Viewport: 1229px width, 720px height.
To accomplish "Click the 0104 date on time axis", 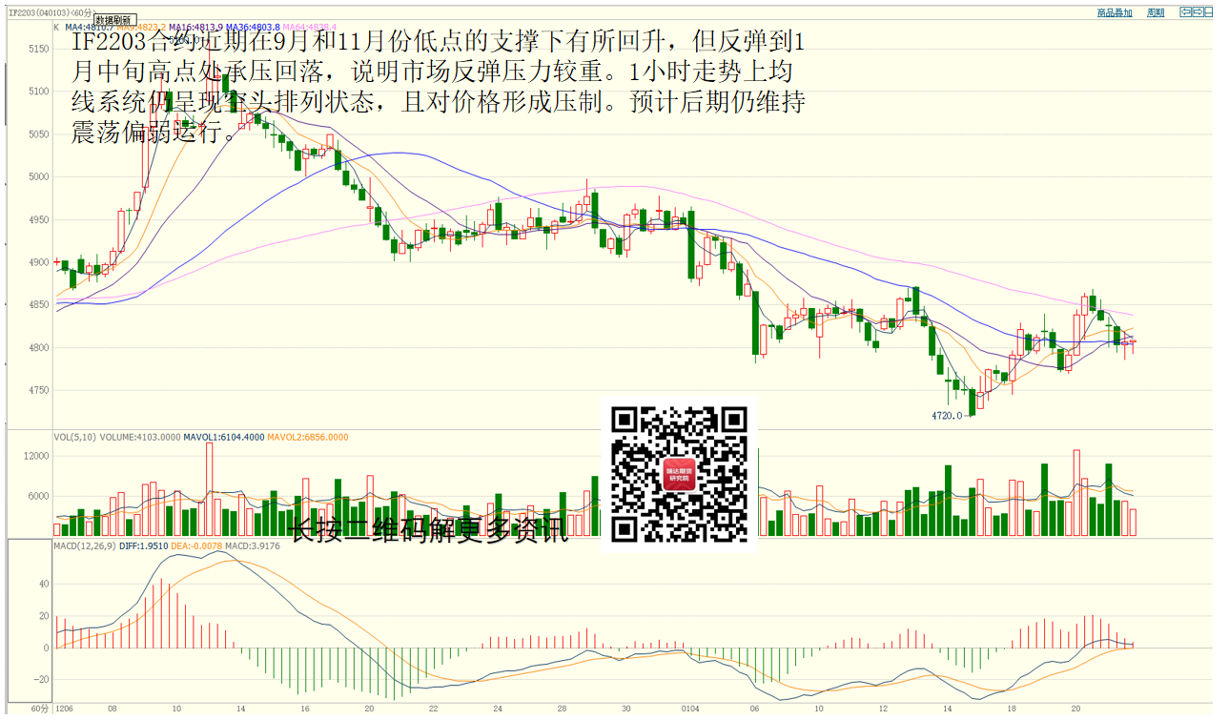I will 689,710.
